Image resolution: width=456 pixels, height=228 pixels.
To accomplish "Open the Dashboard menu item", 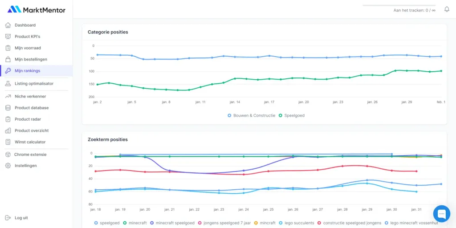I will [x=25, y=25].
